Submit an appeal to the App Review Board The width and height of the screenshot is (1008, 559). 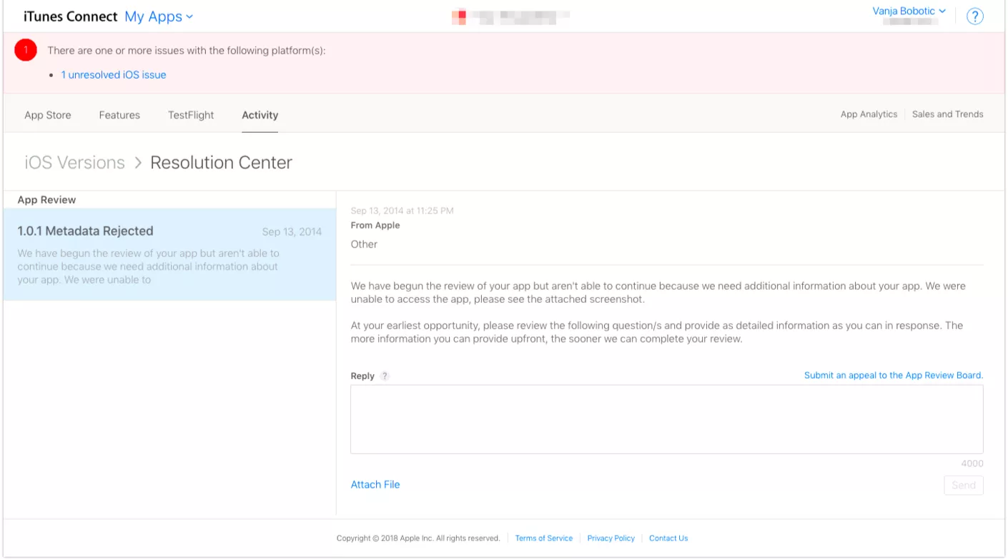coord(893,376)
